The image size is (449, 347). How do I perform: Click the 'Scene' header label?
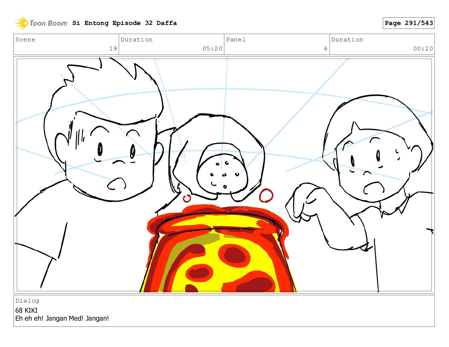click(x=25, y=40)
